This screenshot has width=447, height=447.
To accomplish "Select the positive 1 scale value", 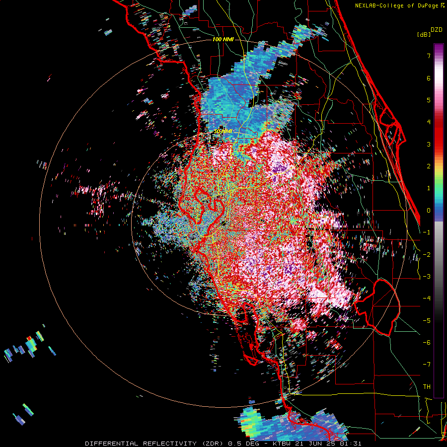I will click(429, 188).
